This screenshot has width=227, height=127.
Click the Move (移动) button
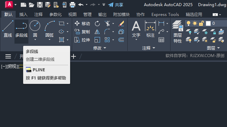pos(82,23)
